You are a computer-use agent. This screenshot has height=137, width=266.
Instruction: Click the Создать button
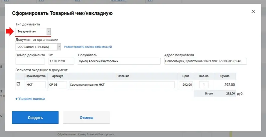35,118
